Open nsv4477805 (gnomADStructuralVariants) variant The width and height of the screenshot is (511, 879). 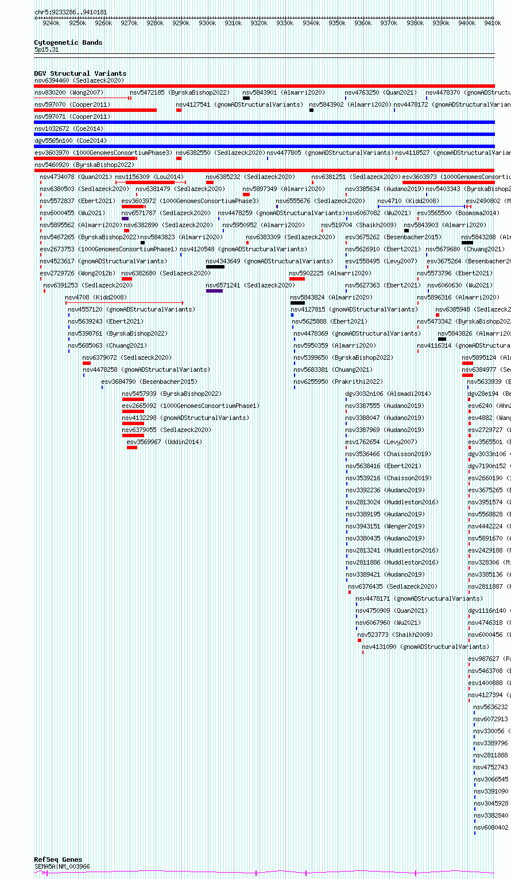pos(331,153)
